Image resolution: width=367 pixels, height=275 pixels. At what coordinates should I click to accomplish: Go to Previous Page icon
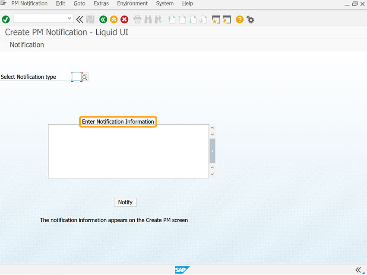click(182, 19)
